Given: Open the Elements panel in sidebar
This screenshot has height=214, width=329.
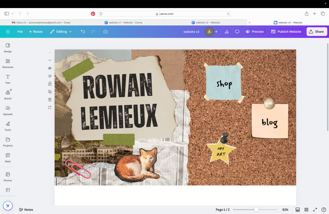Looking at the screenshot, I should (x=8, y=63).
